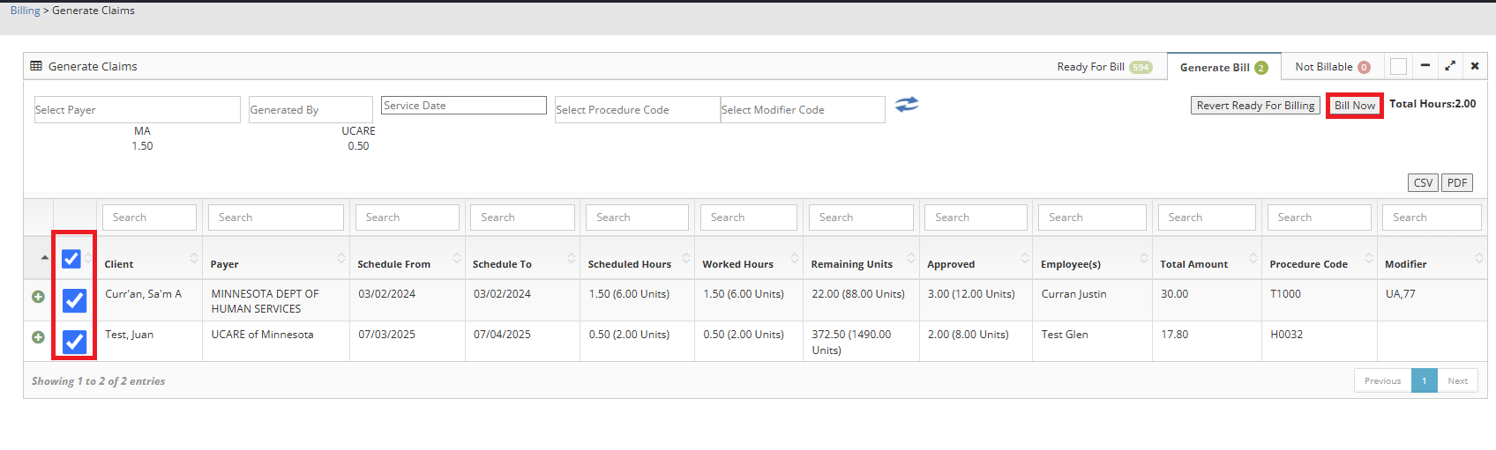Toggle the select all rows checkbox
1496x450 pixels.
click(71, 259)
